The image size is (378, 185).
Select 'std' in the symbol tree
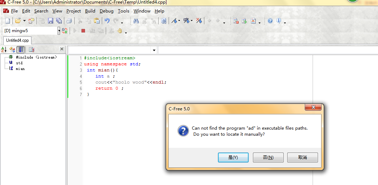(x=19, y=63)
